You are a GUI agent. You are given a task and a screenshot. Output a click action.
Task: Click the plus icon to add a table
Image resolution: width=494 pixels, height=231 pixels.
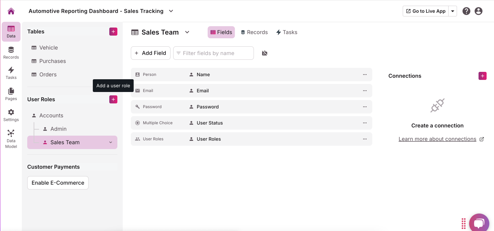(113, 32)
